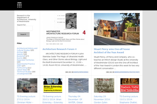Viewport: 157px width, 104px height.
Task: Filter by Experimental Practice (EXP)
Action: pos(26,65)
